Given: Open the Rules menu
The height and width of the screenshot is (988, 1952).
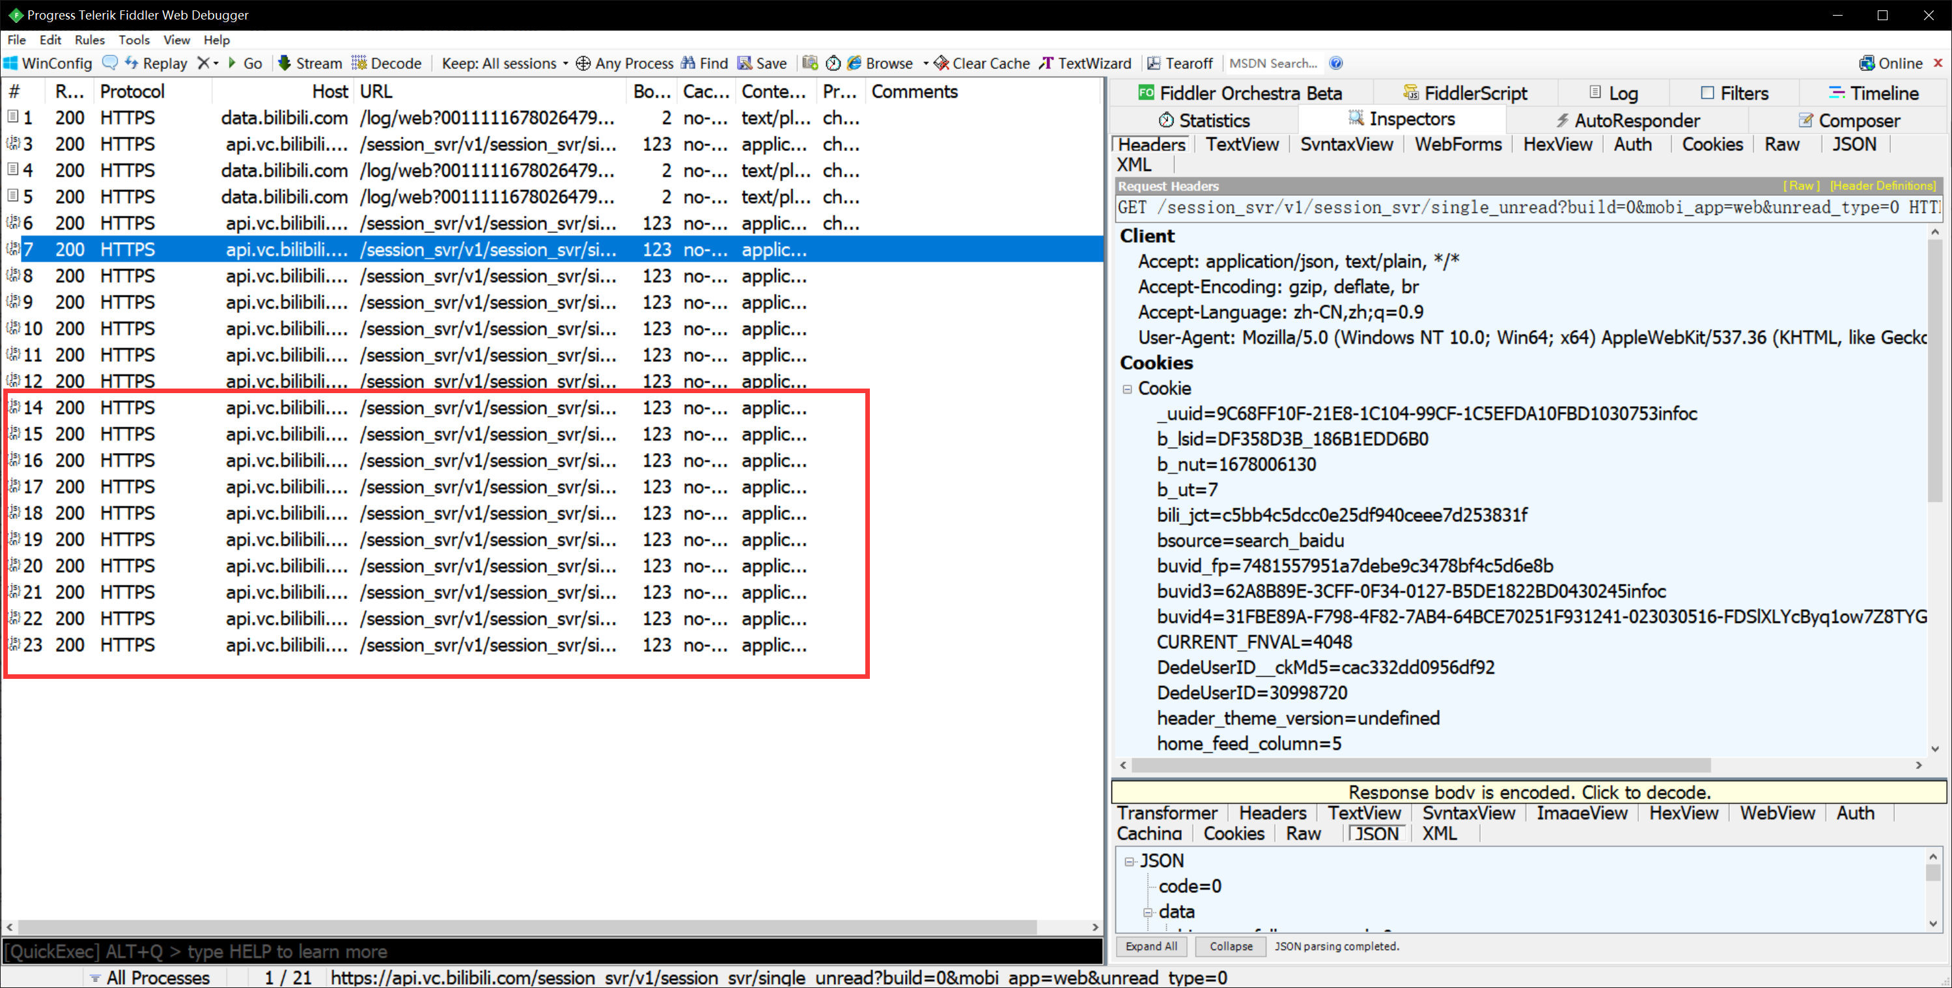Looking at the screenshot, I should click(89, 40).
